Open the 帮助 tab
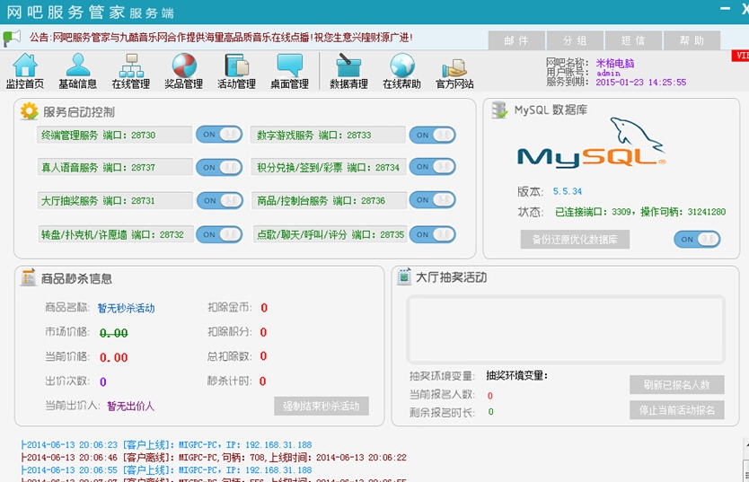 click(x=692, y=40)
